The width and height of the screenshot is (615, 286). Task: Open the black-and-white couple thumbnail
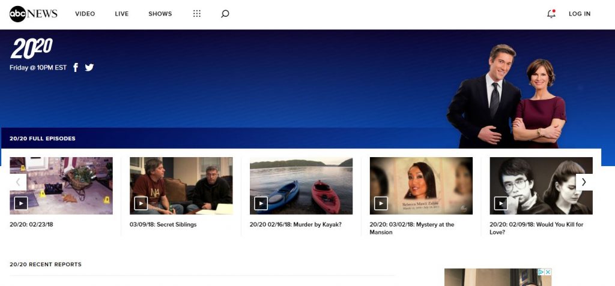(541, 186)
